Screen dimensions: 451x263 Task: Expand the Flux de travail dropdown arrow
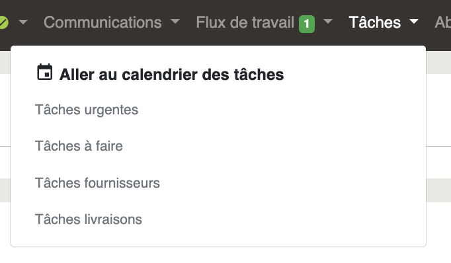click(327, 21)
